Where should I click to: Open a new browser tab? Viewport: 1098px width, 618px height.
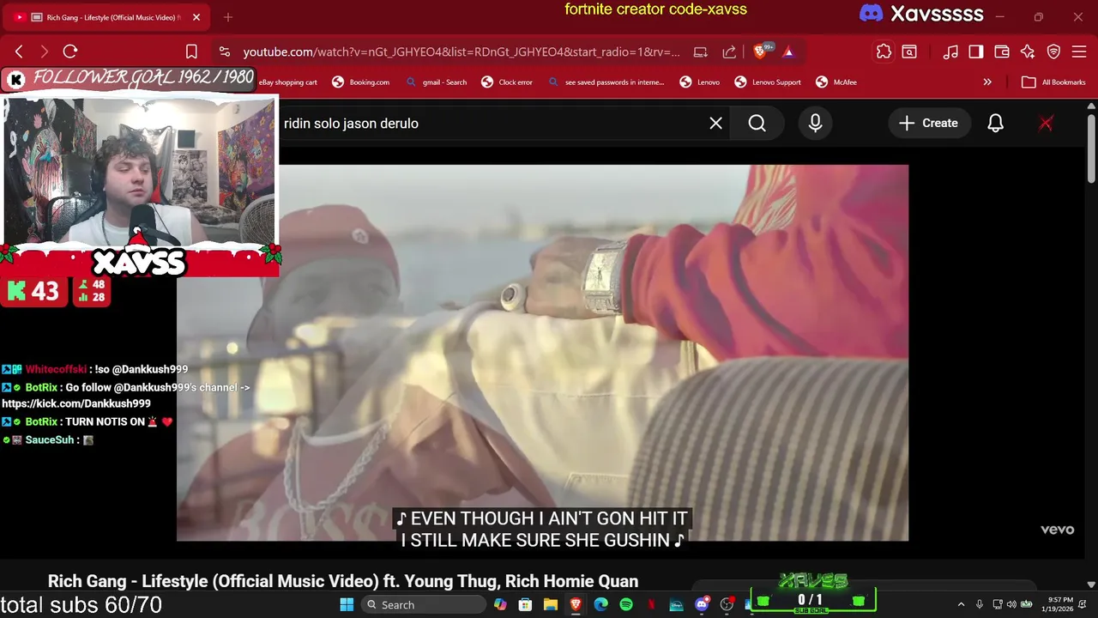point(227,17)
